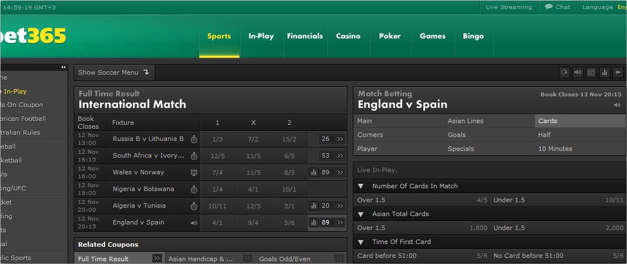Click the 89 markets count for Wales v Norway
Image resolution: width=627 pixels, height=264 pixels.
327,172
